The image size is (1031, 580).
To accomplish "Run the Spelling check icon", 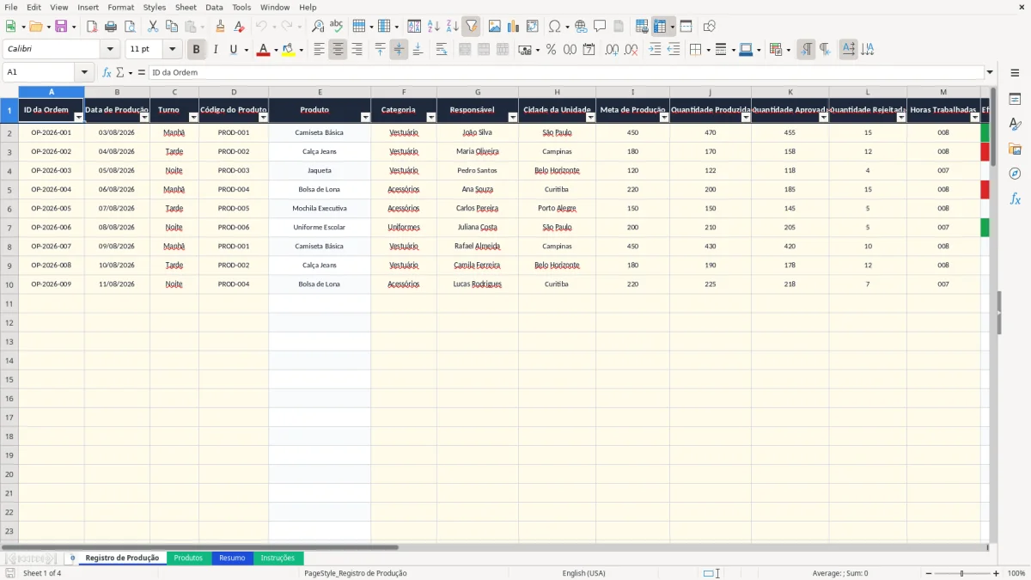I will 337,27.
